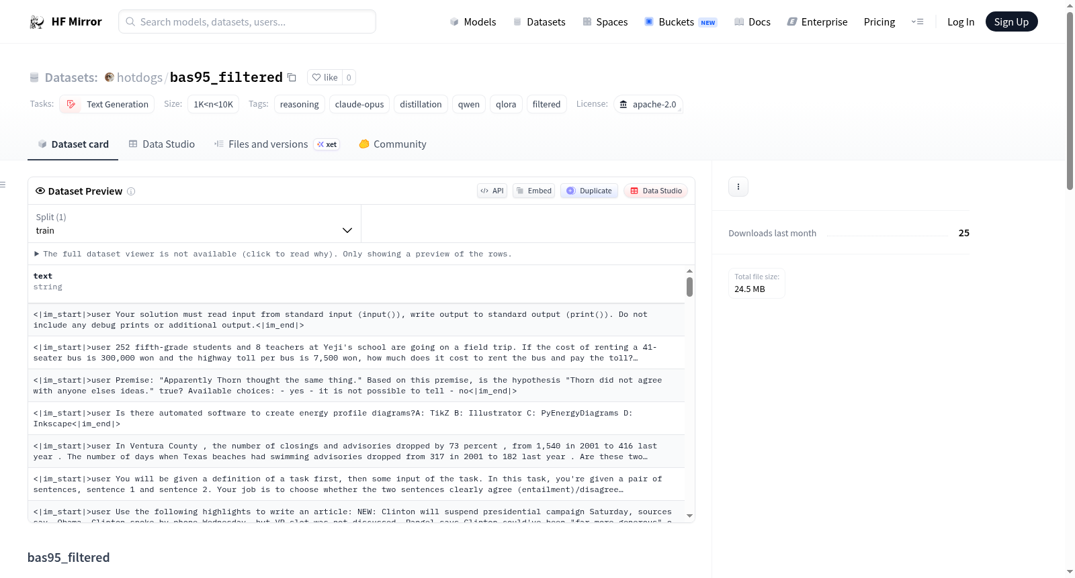Click the 1K<n<10K size tag
Screen dimensions: 1075x578
pyautogui.click(x=214, y=104)
